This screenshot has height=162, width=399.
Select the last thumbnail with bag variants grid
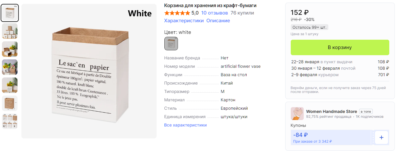pos(10,121)
